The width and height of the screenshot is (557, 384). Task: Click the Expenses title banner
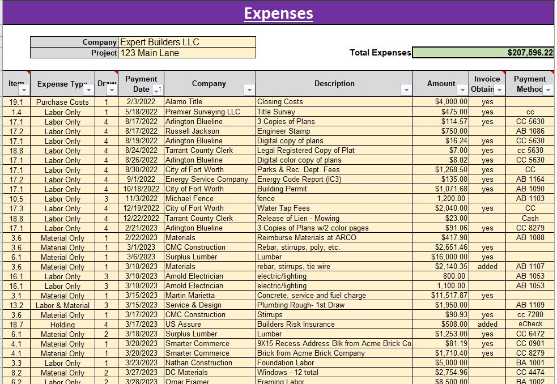(278, 13)
